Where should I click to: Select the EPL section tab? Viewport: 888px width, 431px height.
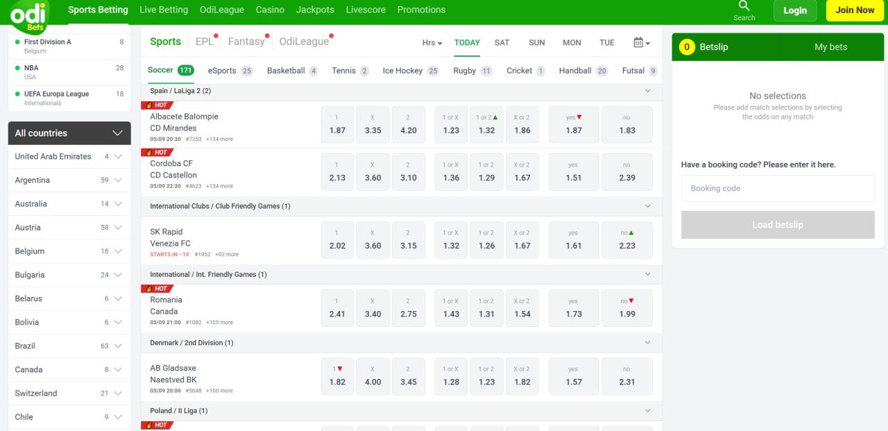[x=205, y=42]
